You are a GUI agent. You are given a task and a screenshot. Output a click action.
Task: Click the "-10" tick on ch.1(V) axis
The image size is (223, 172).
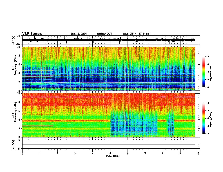[x=18, y=44]
